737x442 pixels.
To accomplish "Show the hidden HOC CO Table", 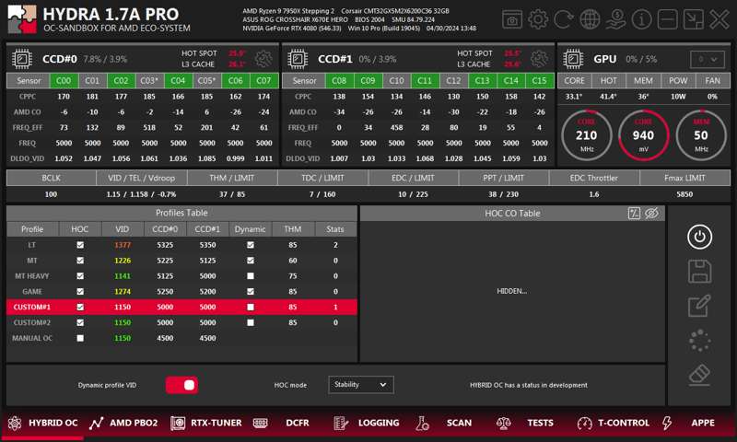I will [651, 214].
